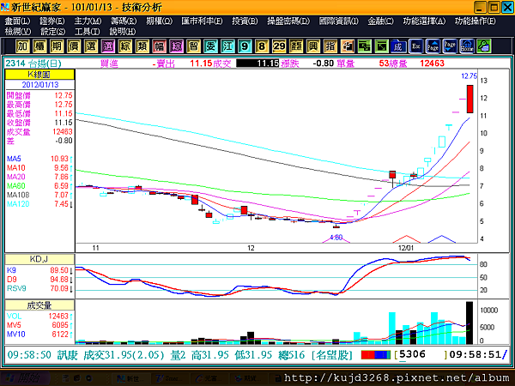The width and height of the screenshot is (515, 386).
Task: Select the yellow 綜 toolbar button
Action: [124, 46]
